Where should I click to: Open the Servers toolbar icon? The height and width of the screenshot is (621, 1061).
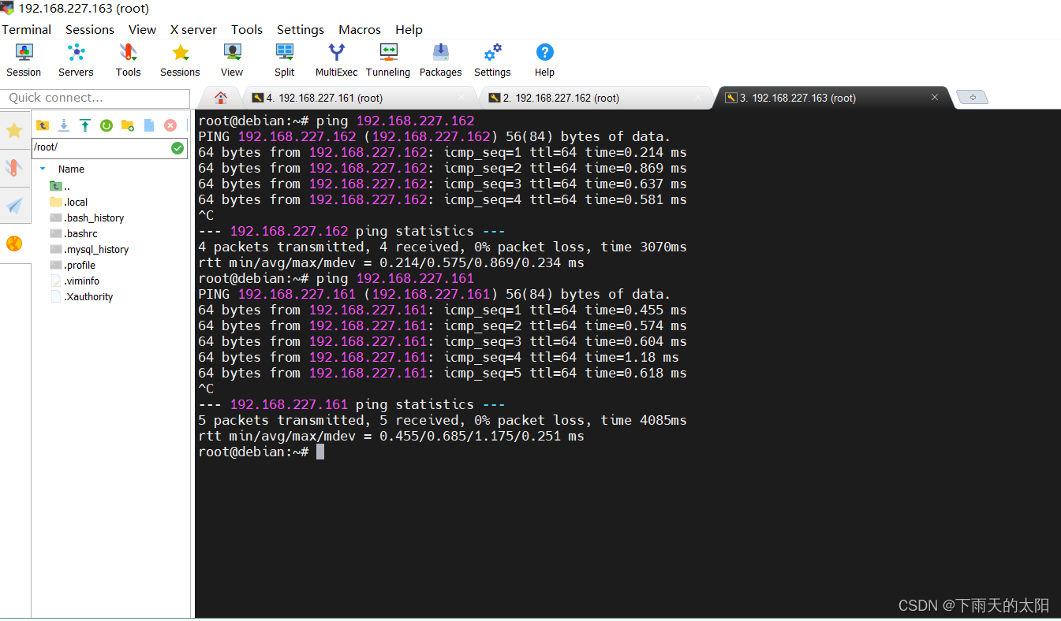pos(76,60)
